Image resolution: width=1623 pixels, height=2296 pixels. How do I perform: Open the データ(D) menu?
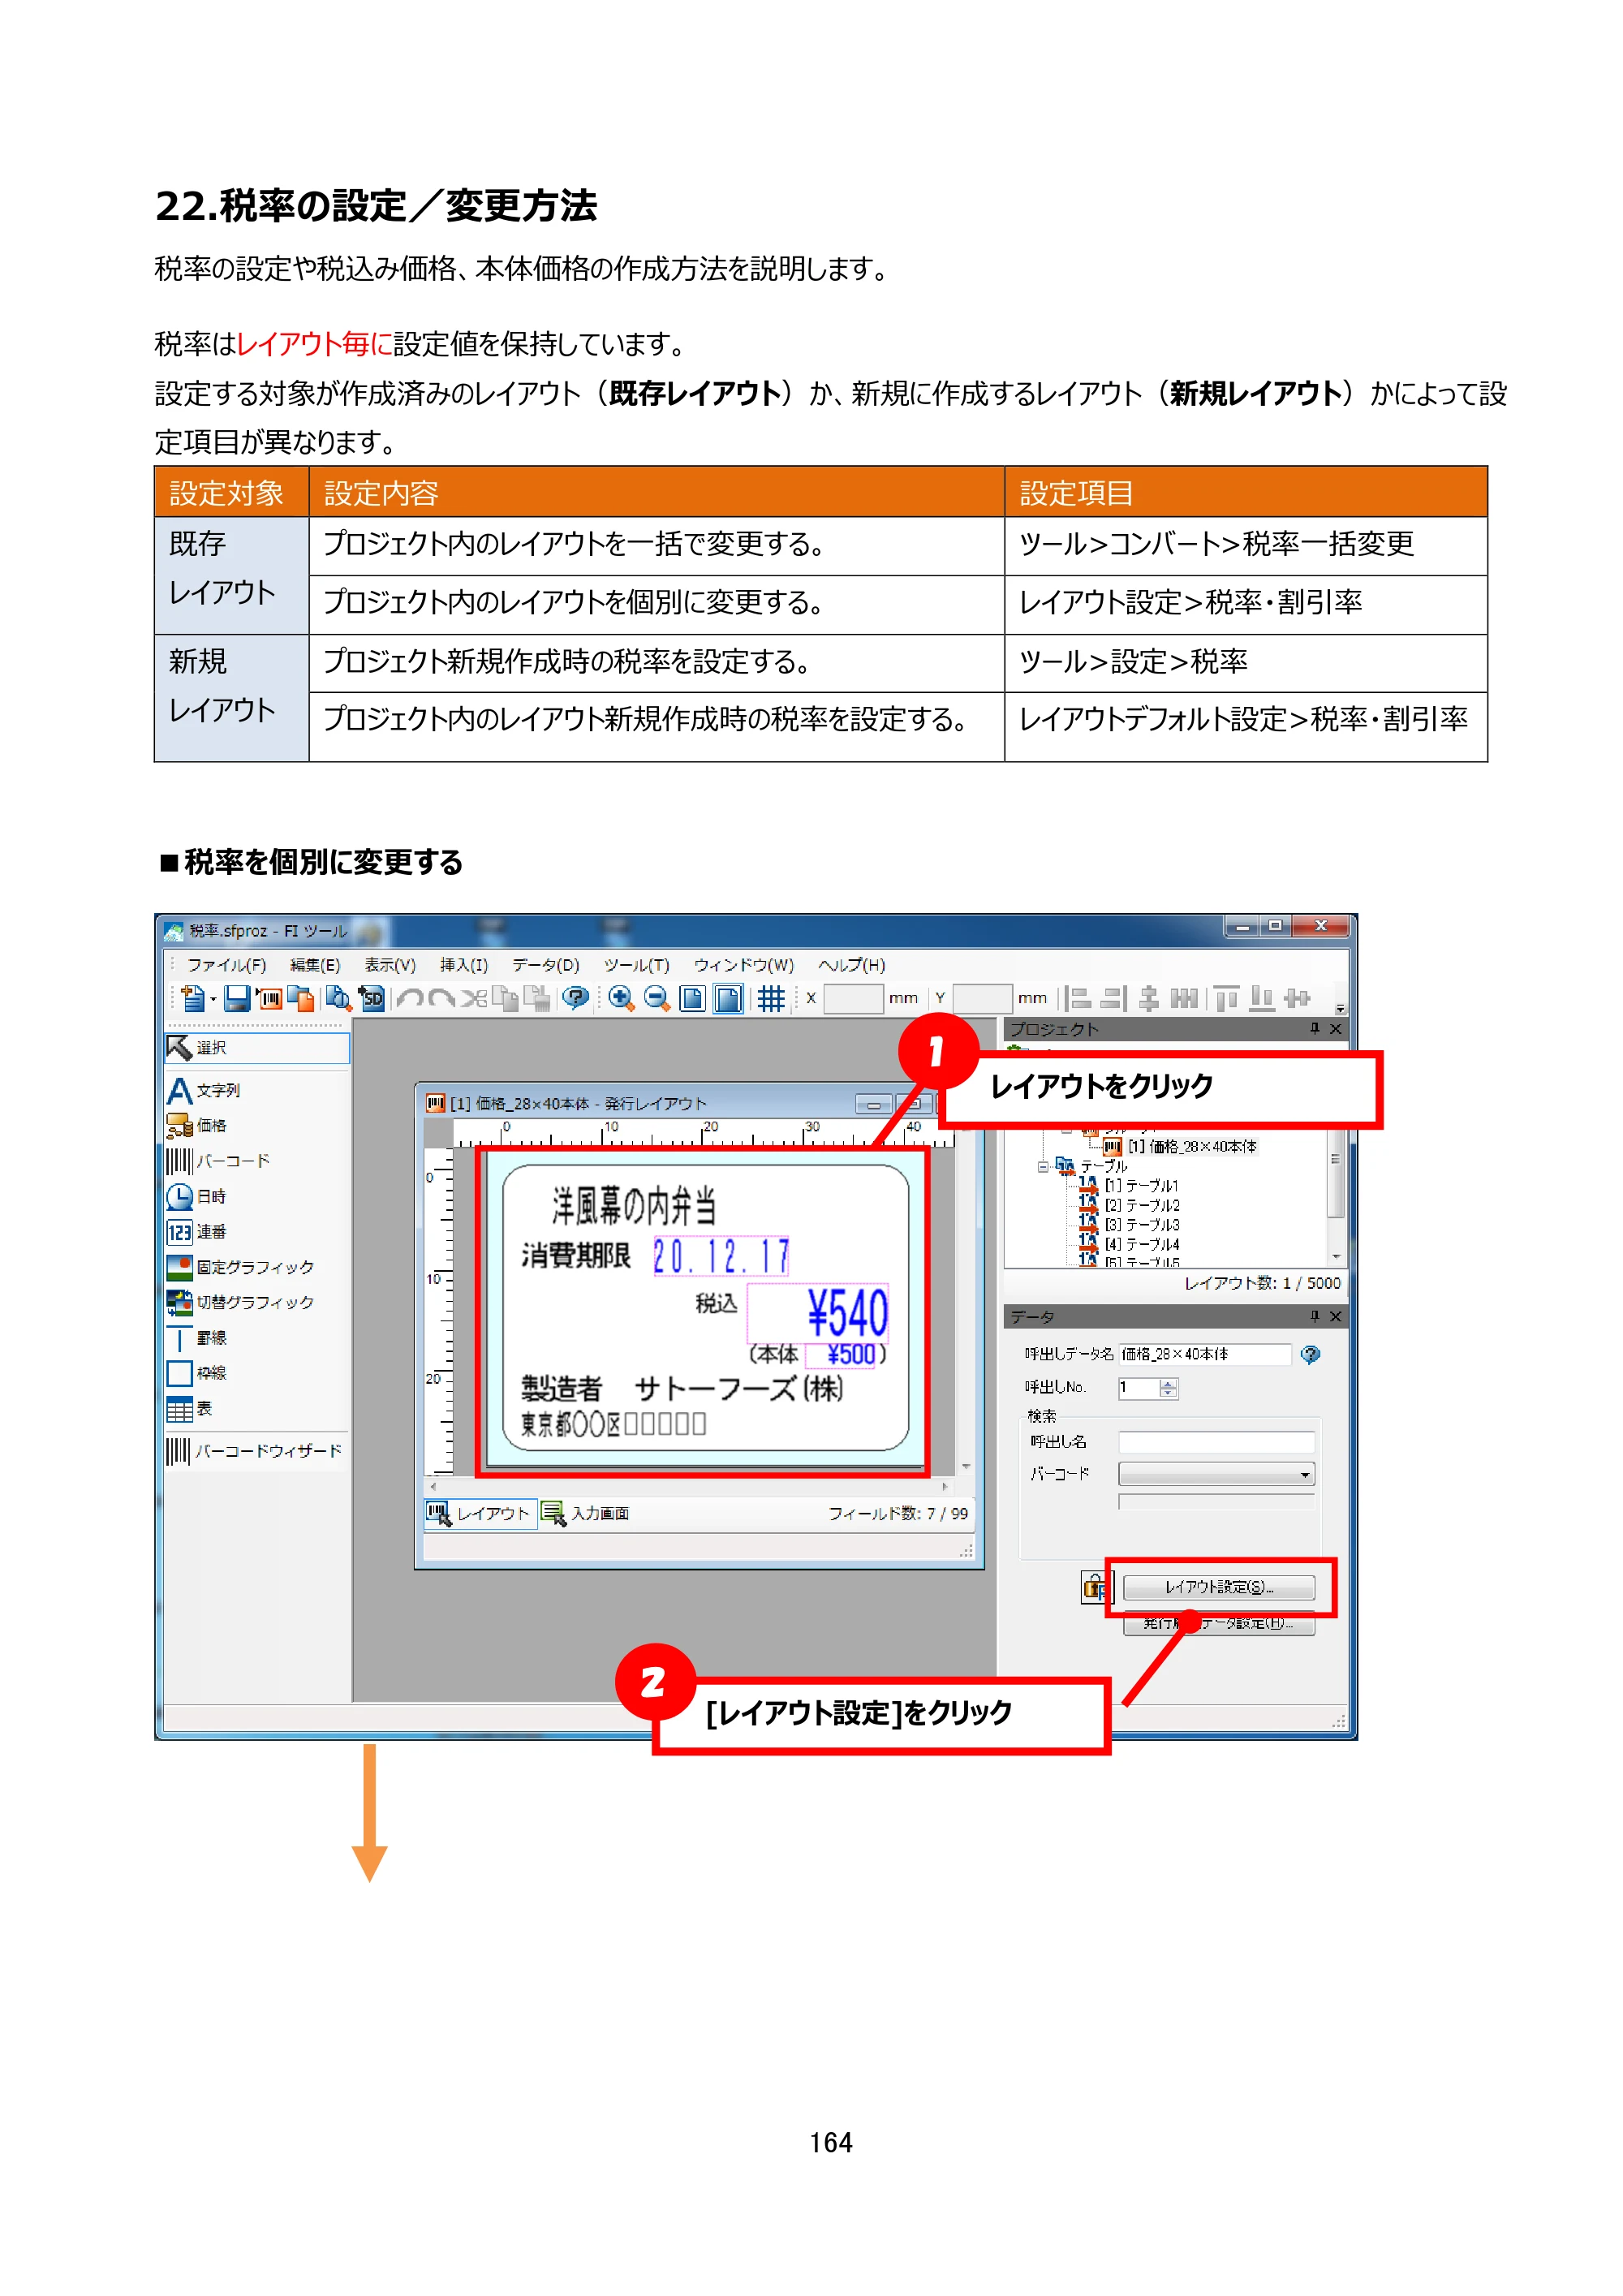coord(545,965)
